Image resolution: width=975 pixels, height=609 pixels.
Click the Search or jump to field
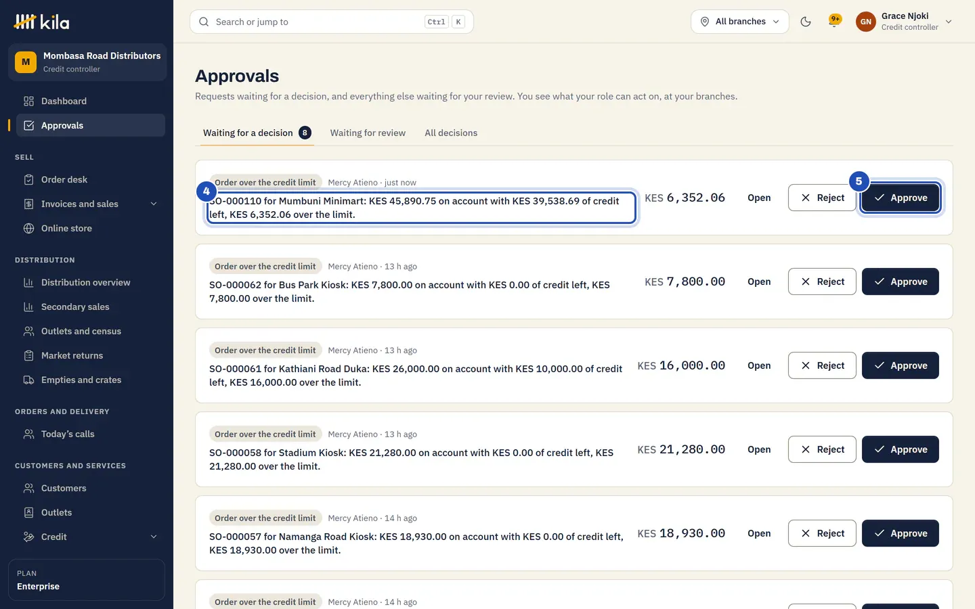(x=332, y=22)
